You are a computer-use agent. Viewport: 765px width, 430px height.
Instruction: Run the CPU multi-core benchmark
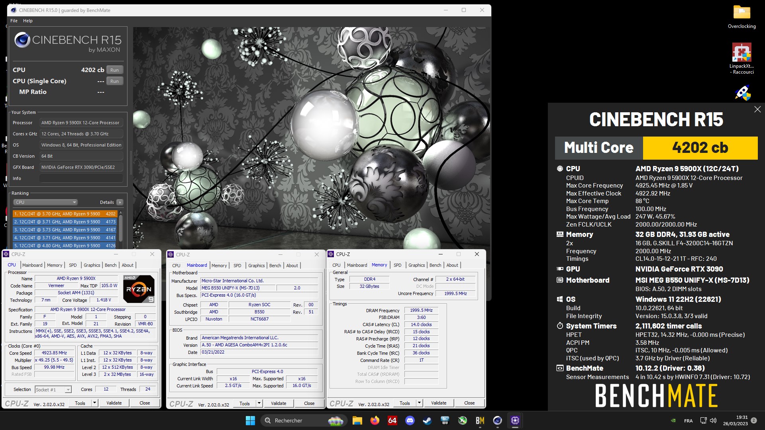coord(114,70)
